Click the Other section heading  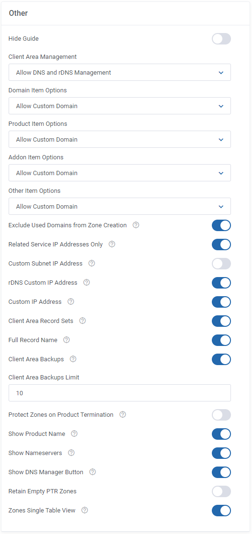click(x=18, y=13)
